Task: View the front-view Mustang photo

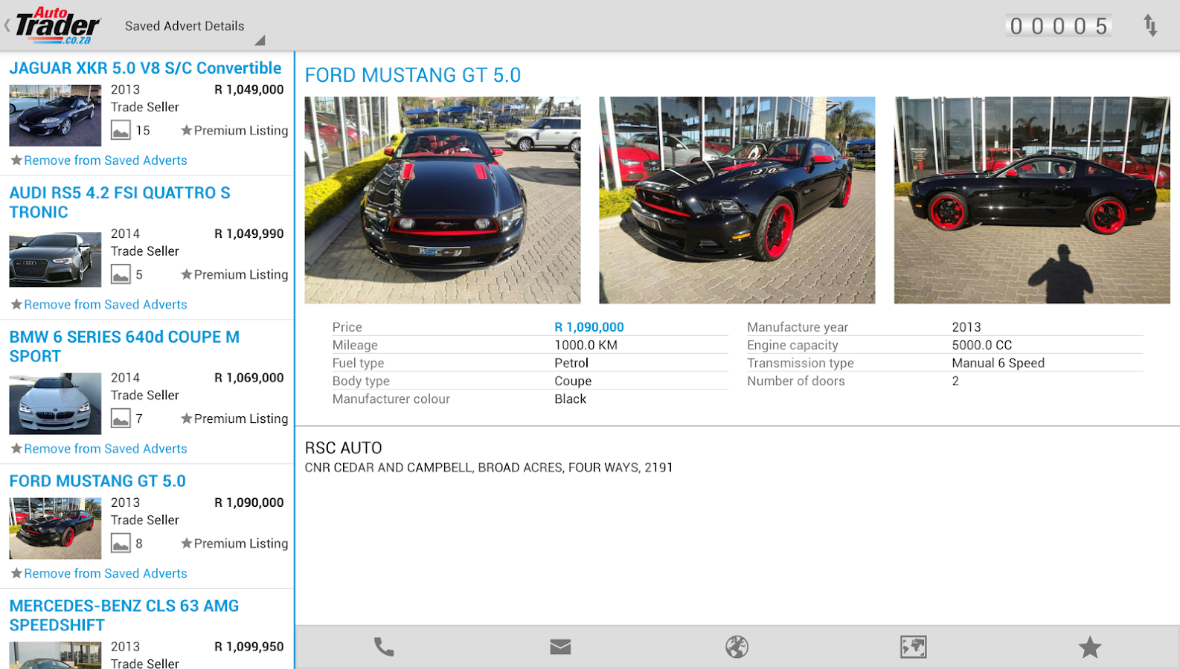Action: [x=443, y=200]
